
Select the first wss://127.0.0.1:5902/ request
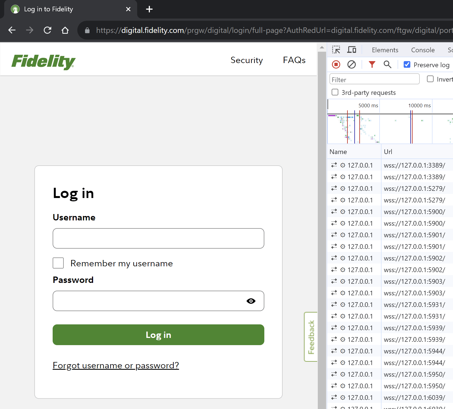[x=390, y=258]
